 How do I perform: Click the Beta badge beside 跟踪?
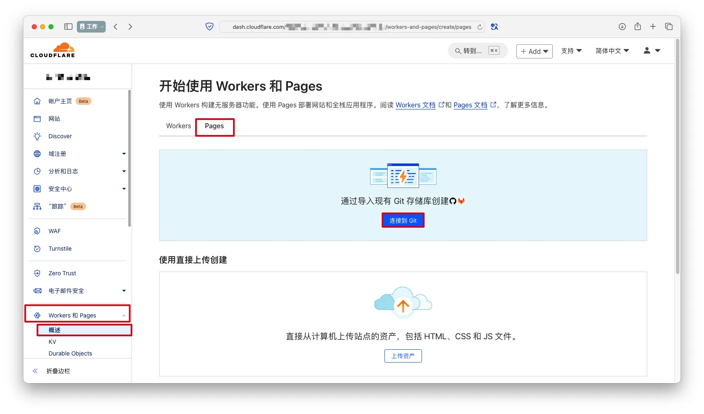coord(78,206)
